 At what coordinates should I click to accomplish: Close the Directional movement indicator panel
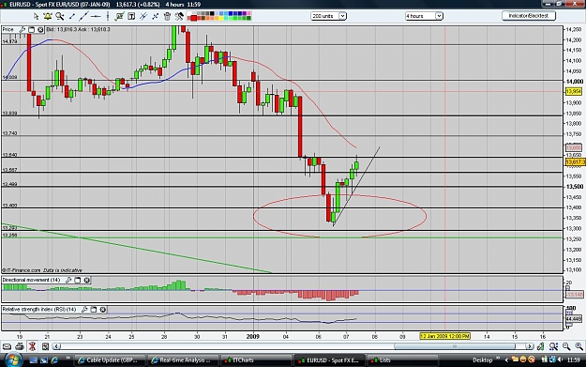[x=86, y=280]
